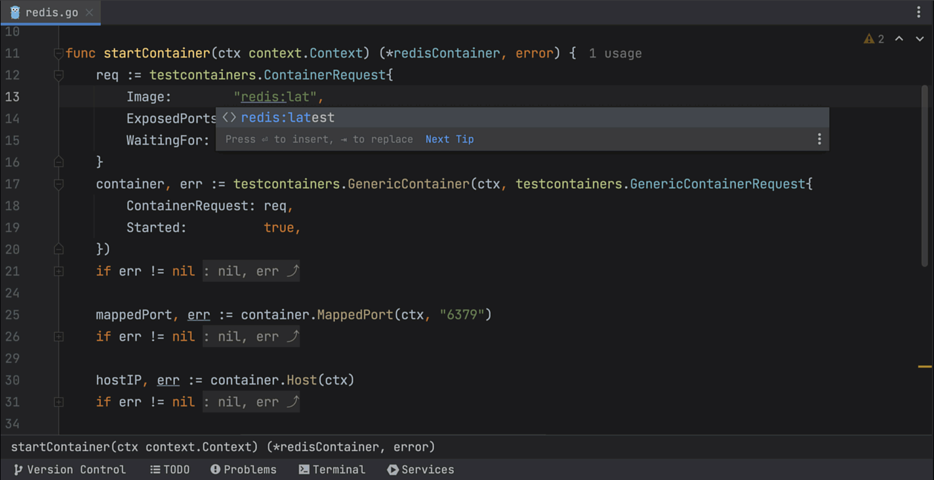
Task: Collapse the startContainer function at line 11
Action: pyautogui.click(x=59, y=54)
